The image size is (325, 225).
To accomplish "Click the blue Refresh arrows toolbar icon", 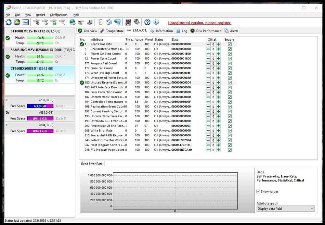I will [8, 22].
